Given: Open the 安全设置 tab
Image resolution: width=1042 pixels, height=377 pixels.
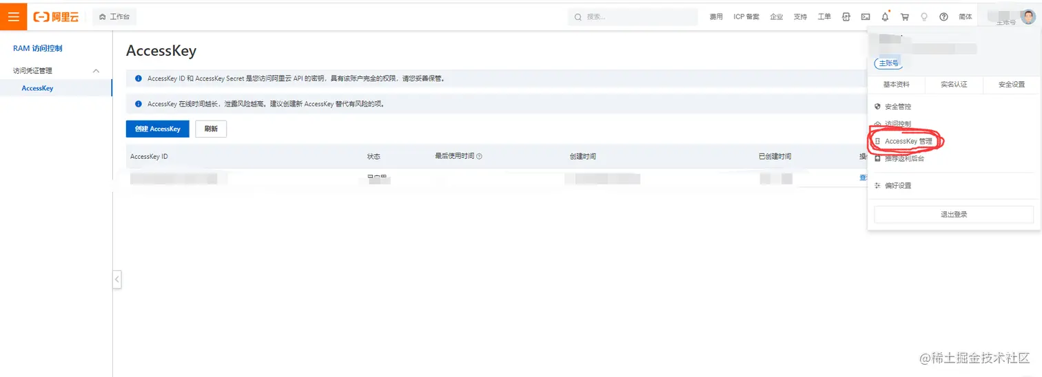Looking at the screenshot, I should point(1012,85).
